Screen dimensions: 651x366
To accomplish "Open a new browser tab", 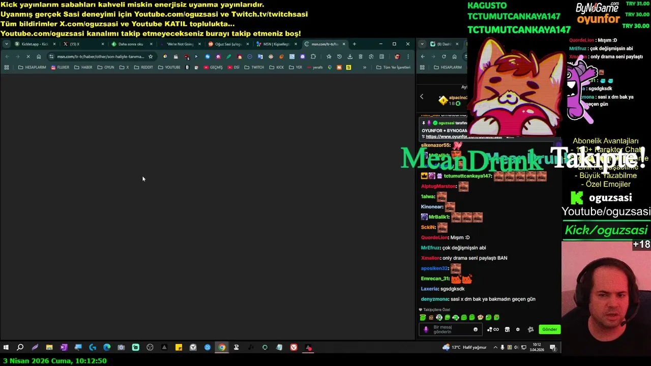I will [x=354, y=44].
